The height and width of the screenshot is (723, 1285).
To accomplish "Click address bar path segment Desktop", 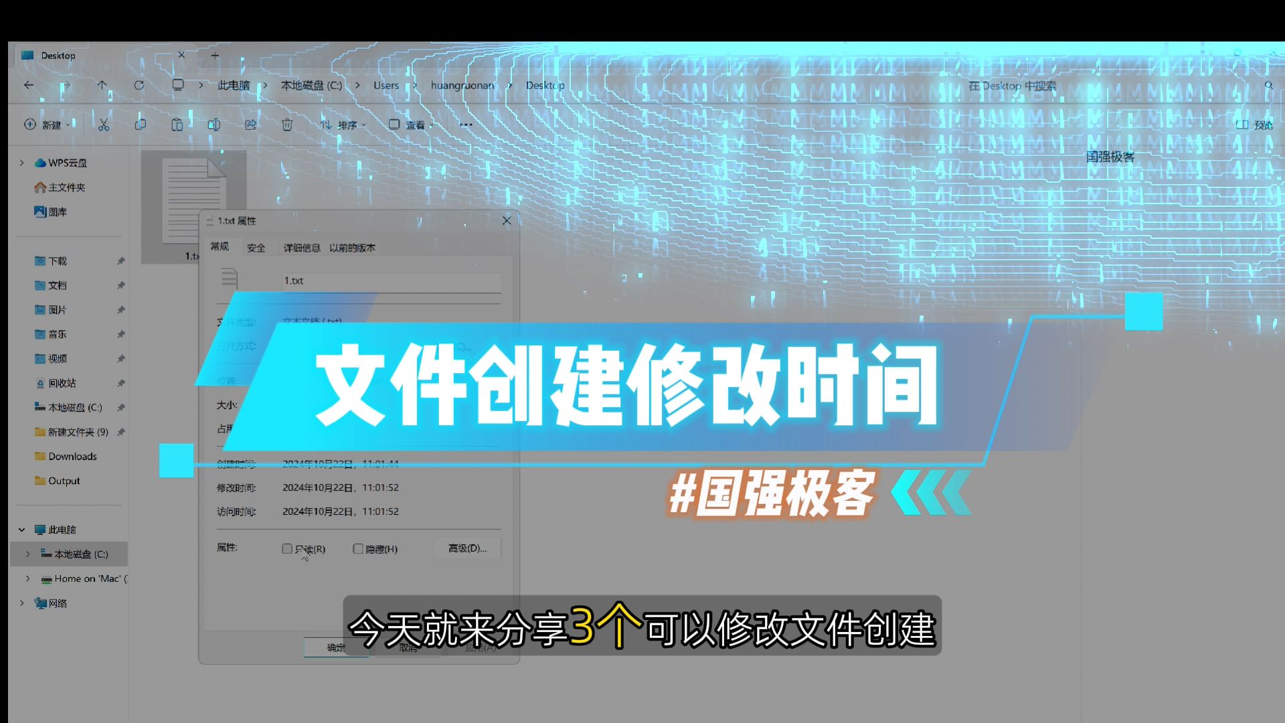I will coord(545,86).
